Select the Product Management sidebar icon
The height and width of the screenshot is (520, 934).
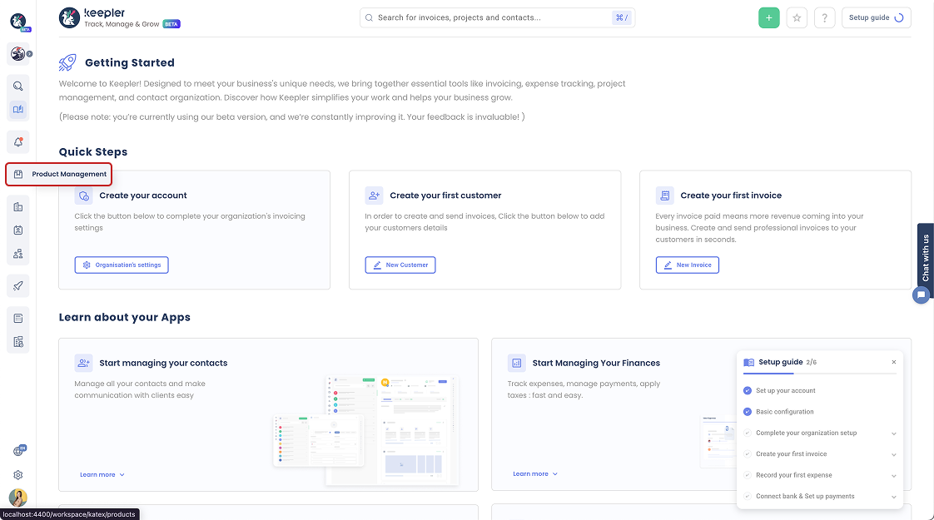tap(18, 174)
